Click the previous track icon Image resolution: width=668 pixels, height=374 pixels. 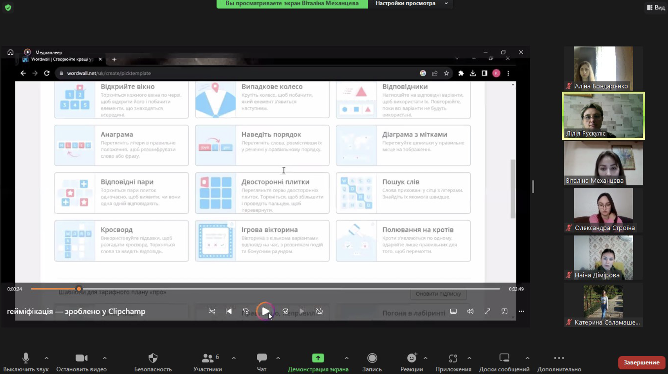[x=229, y=311]
